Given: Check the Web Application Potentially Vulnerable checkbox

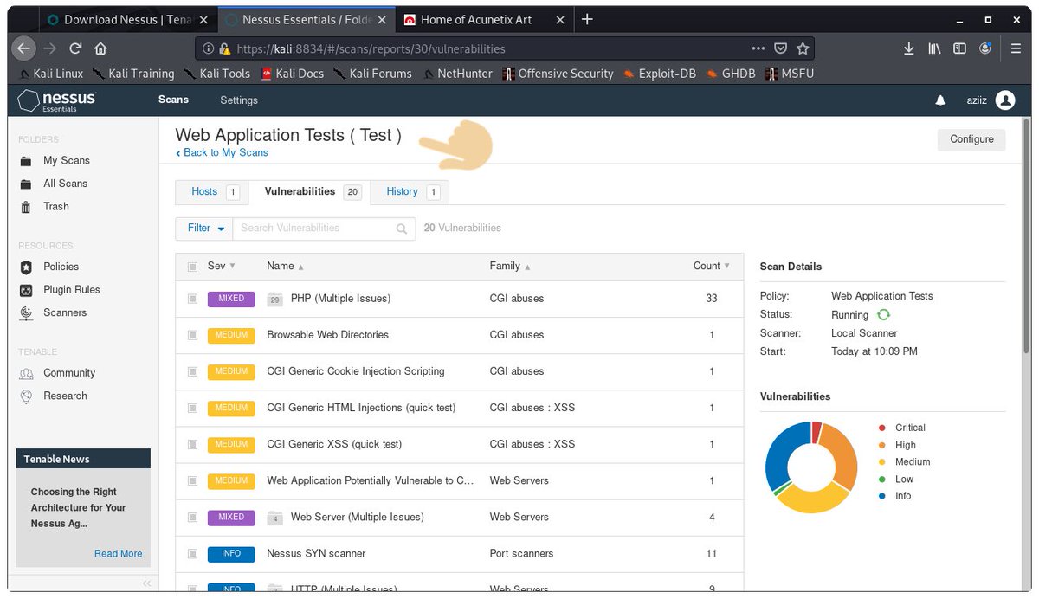Looking at the screenshot, I should 192,480.
